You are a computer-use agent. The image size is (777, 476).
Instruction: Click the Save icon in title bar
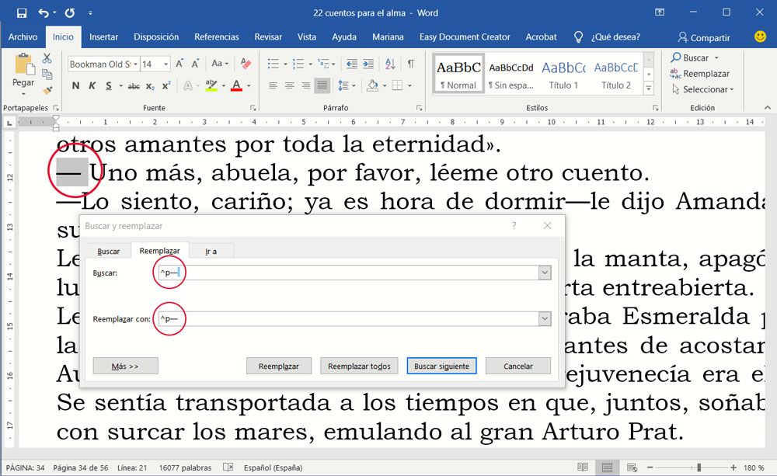(x=22, y=13)
